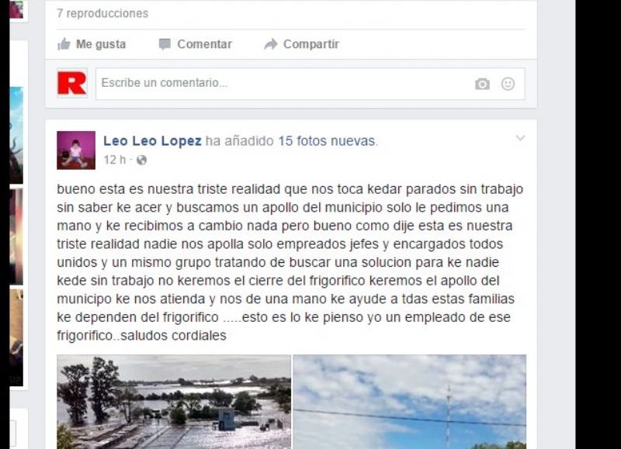The image size is (621, 449).
Task: Click the Me gusta button label
Action: (x=101, y=44)
